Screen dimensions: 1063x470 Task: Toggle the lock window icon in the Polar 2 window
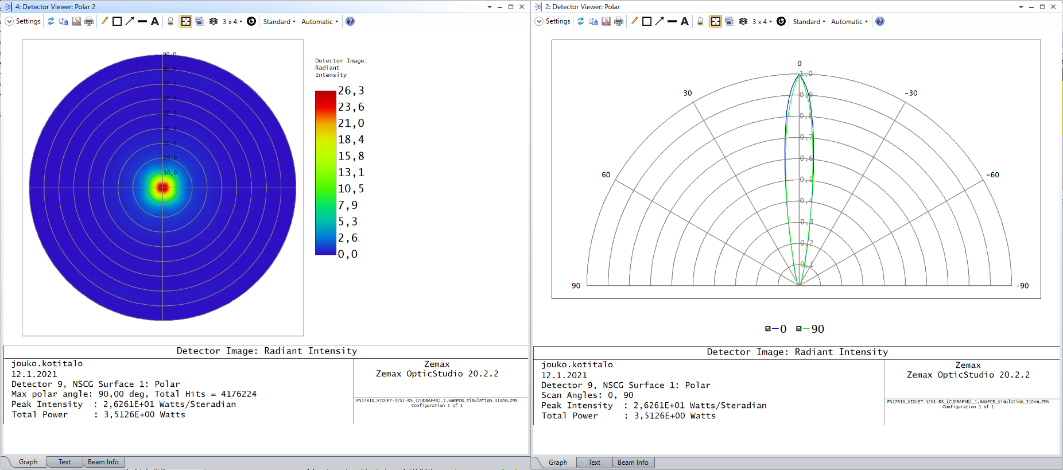(x=170, y=21)
